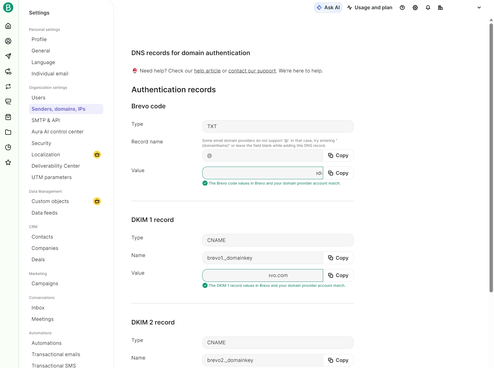Viewport: 494px width, 368px height.
Task: Click the page vertical scrollbar
Action: [491, 158]
